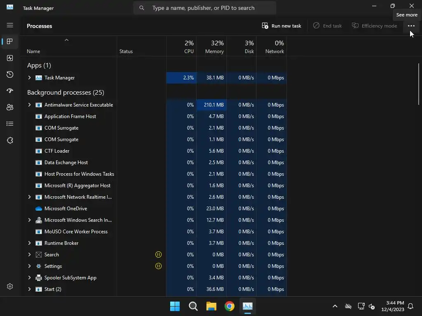
Task: Click the 23.0 MB OneDrive memory value
Action: click(x=215, y=209)
